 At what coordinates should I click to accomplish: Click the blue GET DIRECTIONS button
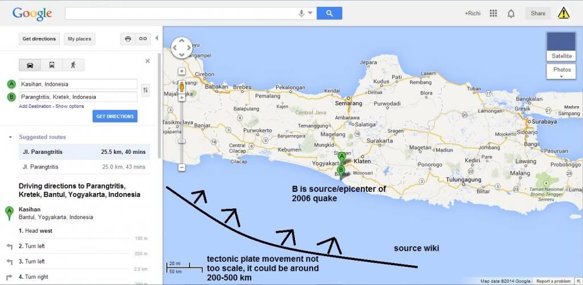tap(114, 116)
